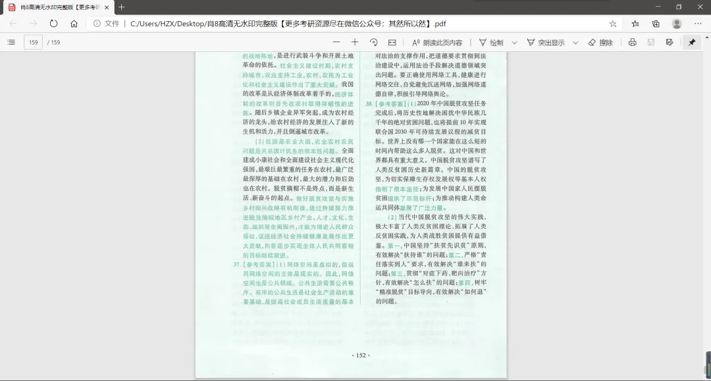Restore down the browser window
This screenshot has width=711, height=381.
tap(679, 7)
